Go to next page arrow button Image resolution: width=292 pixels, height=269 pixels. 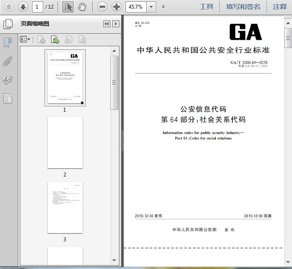pyautogui.click(x=23, y=7)
